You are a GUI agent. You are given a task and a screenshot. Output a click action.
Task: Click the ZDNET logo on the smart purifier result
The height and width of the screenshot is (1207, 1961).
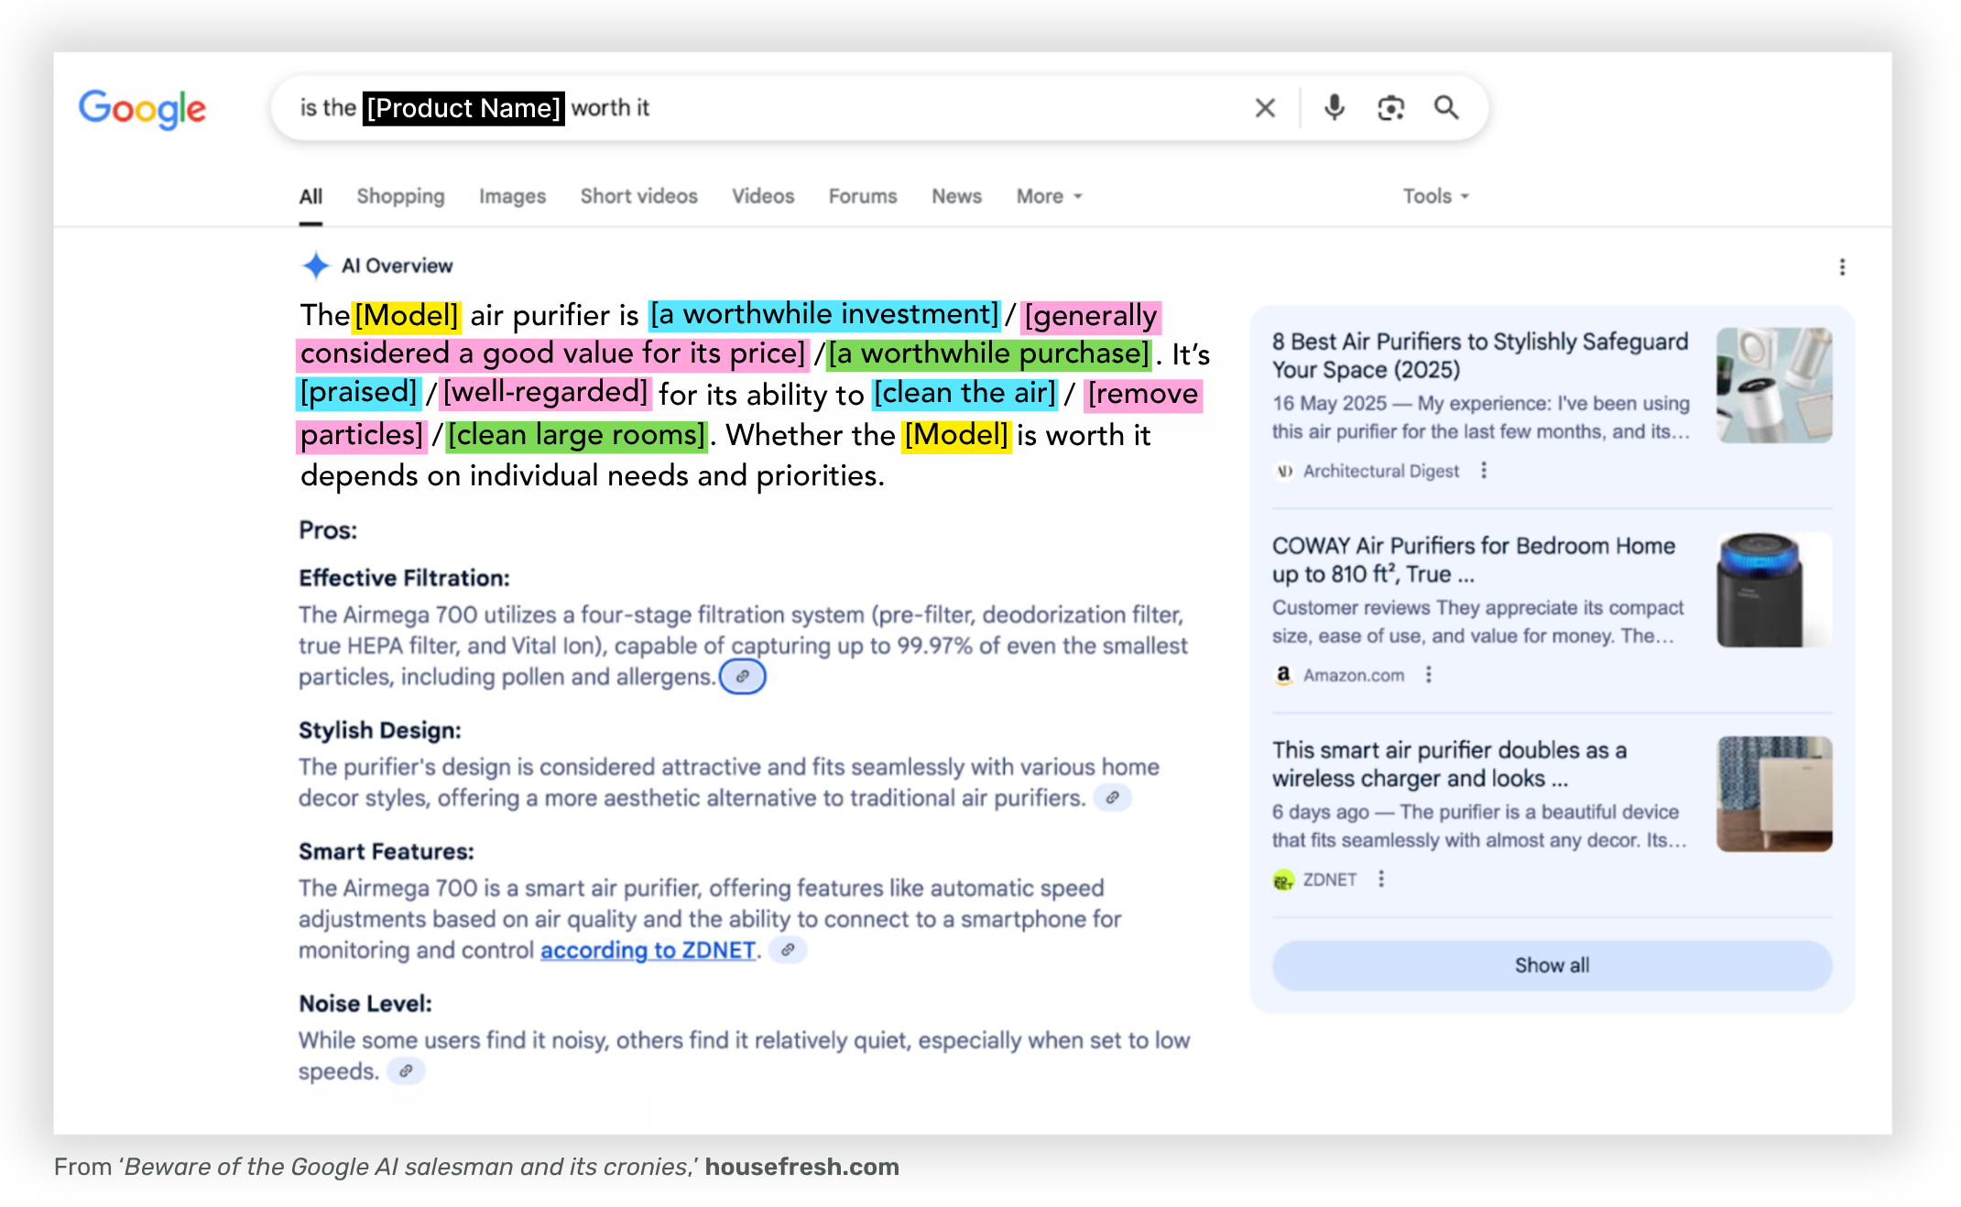point(1285,878)
